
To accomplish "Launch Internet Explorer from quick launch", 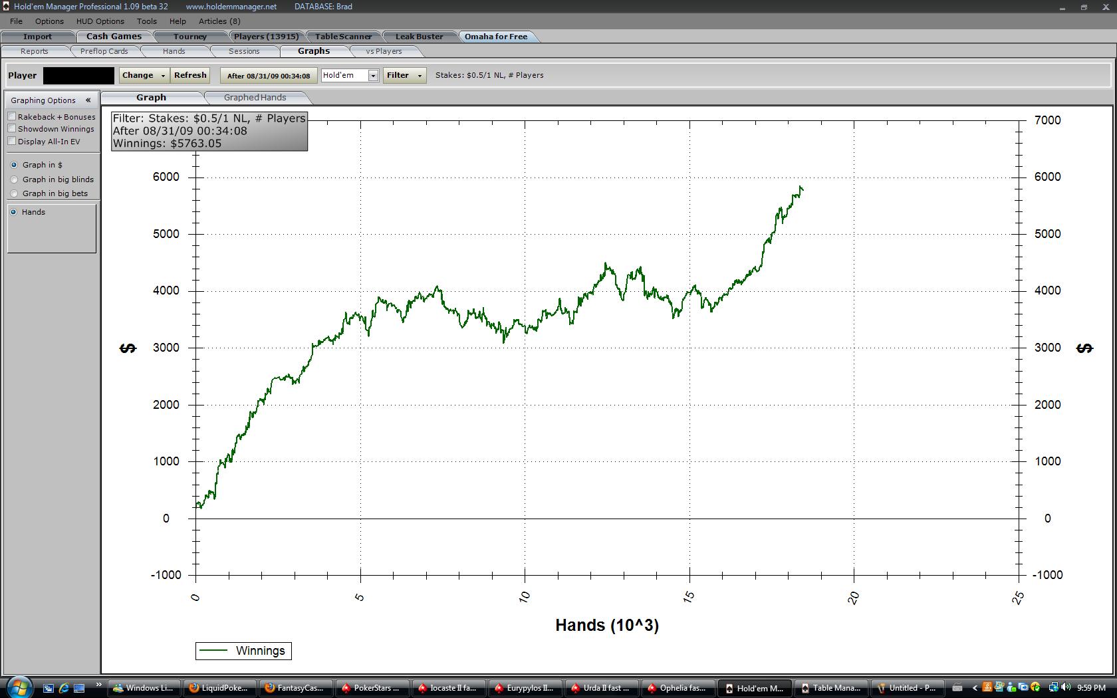I will pos(64,688).
